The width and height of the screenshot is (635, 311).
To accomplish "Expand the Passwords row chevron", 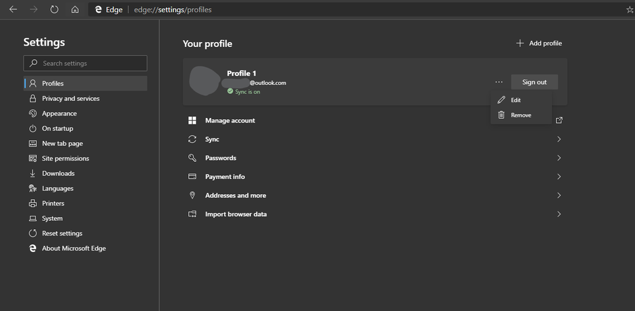I will point(559,158).
